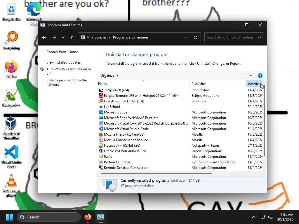Click the horizontal scrollbar below the list
The image size is (299, 224).
pos(157,173)
